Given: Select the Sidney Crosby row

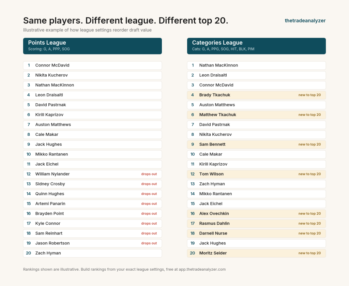Looking at the screenshot, I should tap(92, 184).
